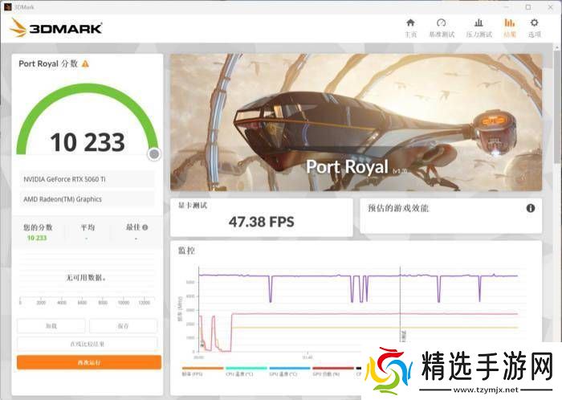Open Options (选项) gear icon
Viewport: 562px width, 400px height.
coord(534,27)
